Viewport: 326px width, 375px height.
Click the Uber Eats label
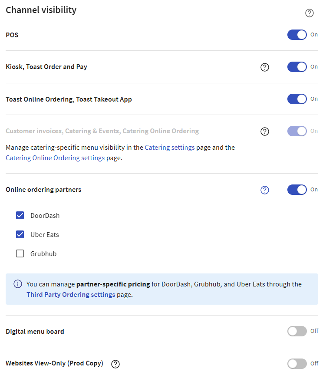coord(44,235)
